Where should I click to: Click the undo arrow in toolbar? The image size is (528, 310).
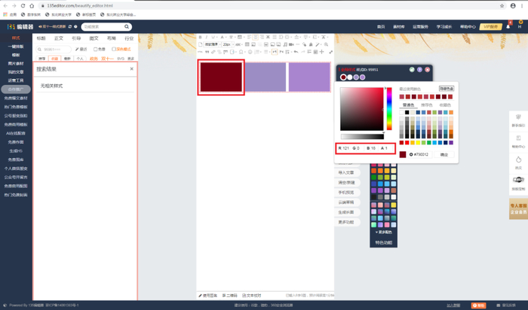[296, 52]
